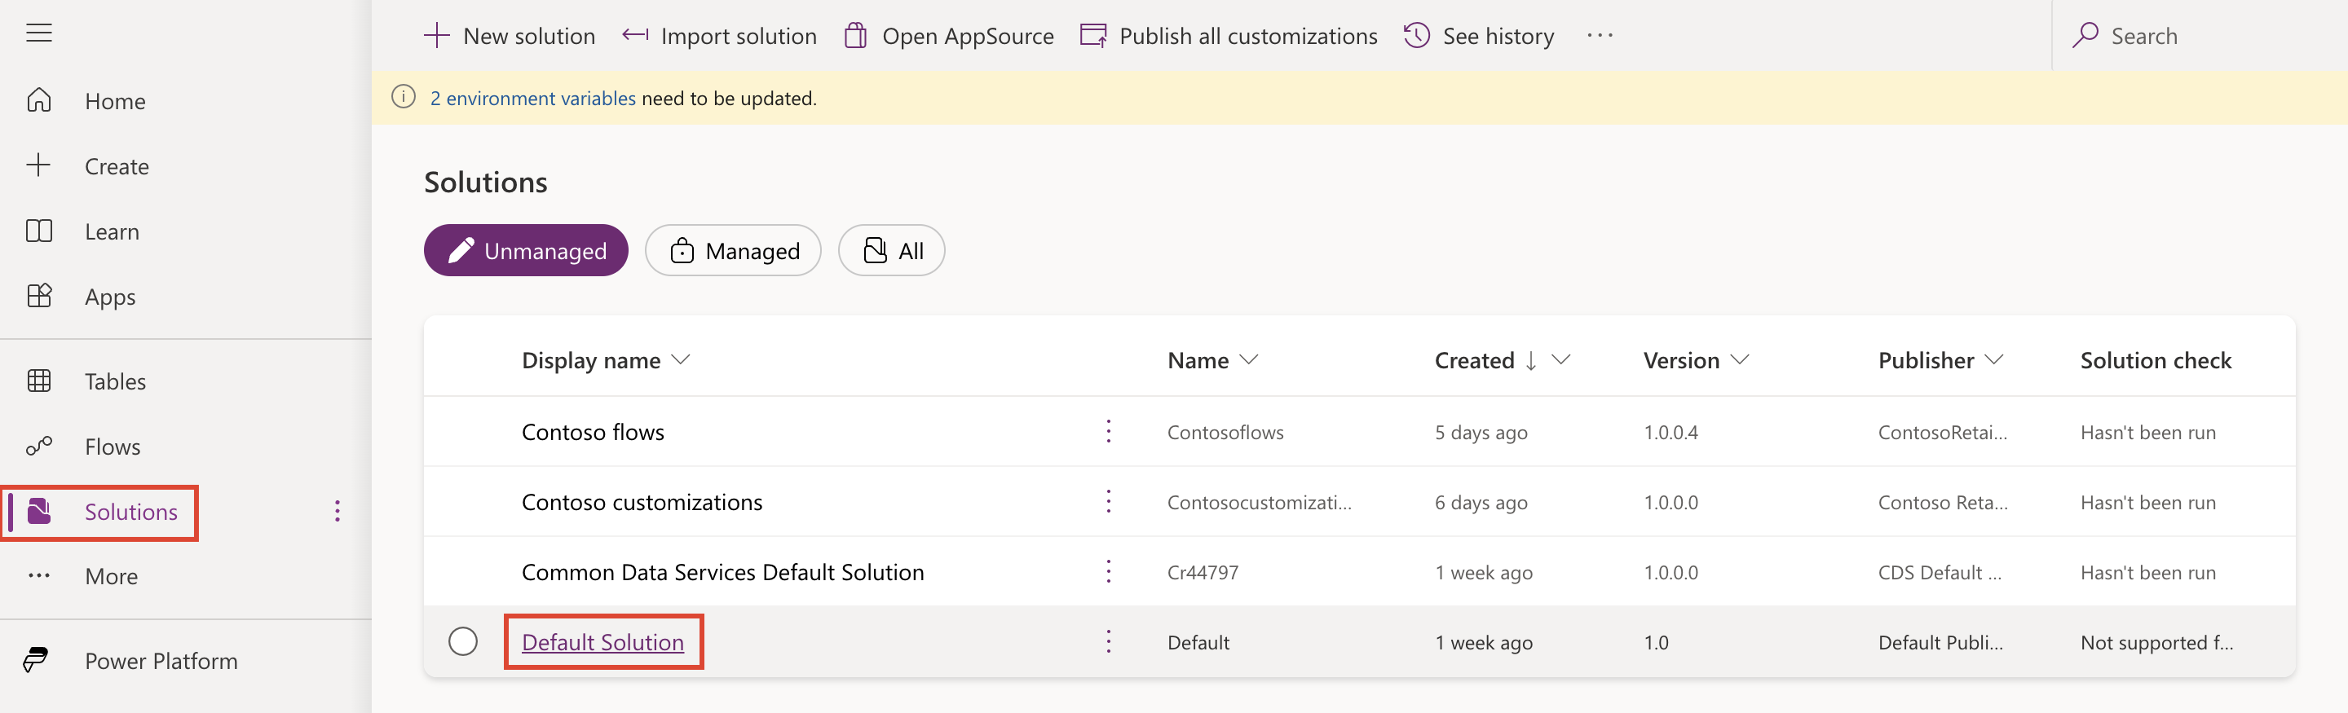Click the Search magnifier icon
Image resolution: width=2348 pixels, height=713 pixels.
tap(2085, 36)
